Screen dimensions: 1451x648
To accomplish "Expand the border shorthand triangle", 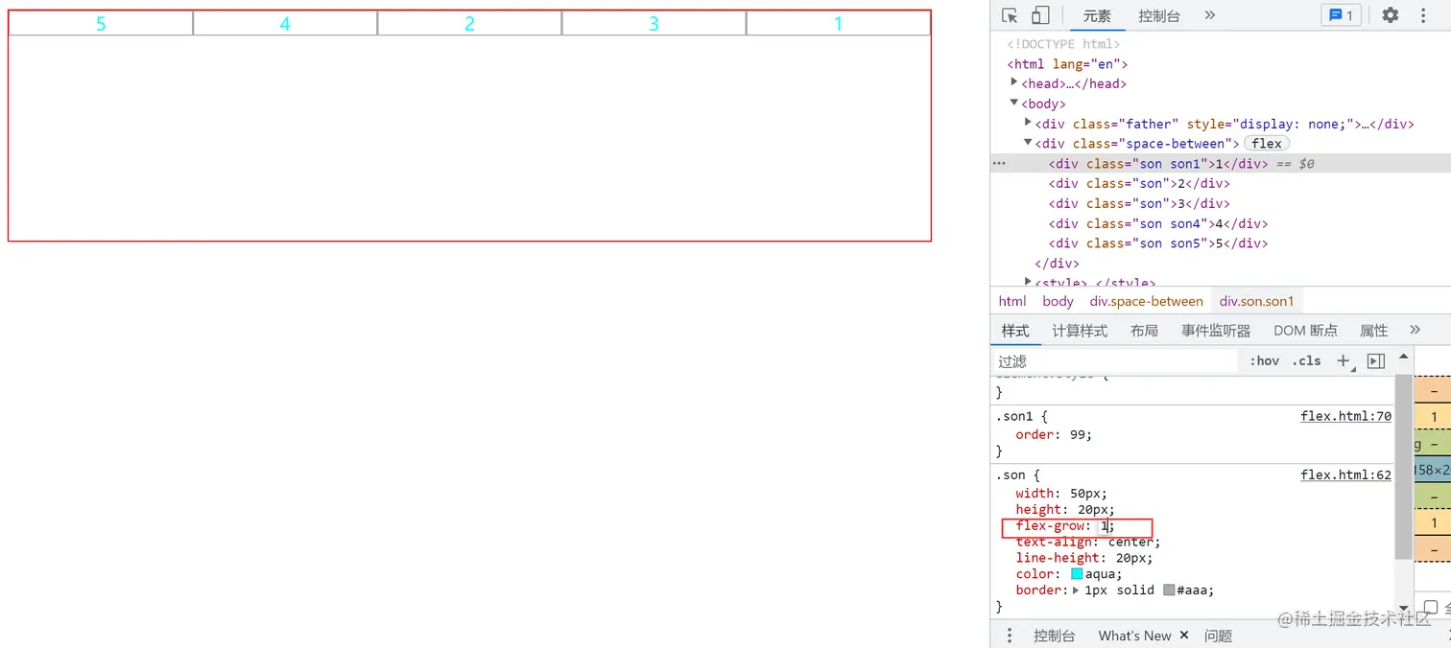I will 1076,590.
